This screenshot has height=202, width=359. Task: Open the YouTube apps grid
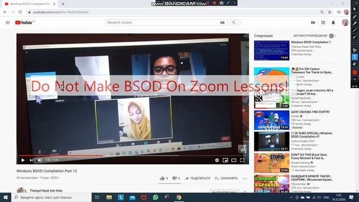click(x=323, y=22)
